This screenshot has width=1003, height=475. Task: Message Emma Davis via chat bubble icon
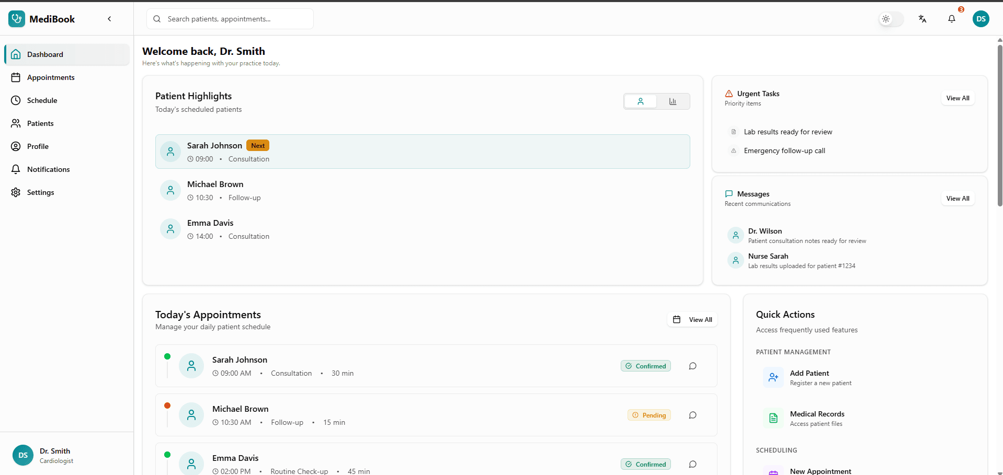click(693, 464)
